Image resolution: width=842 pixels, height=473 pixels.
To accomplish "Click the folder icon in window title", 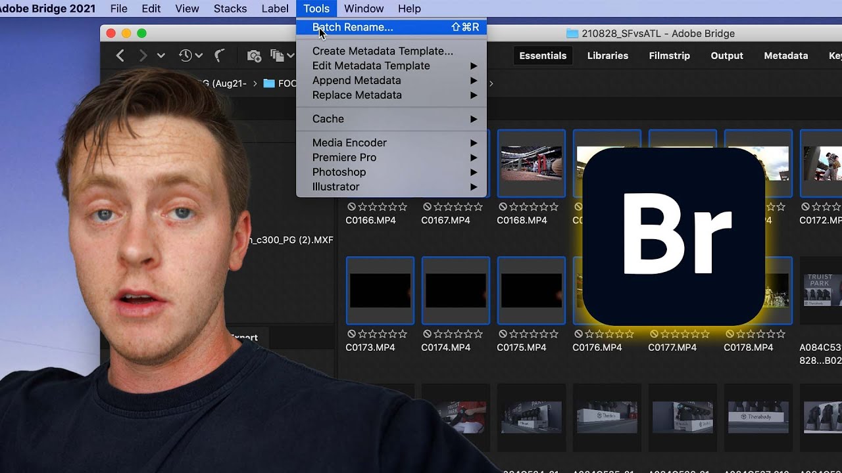I will 572,34.
